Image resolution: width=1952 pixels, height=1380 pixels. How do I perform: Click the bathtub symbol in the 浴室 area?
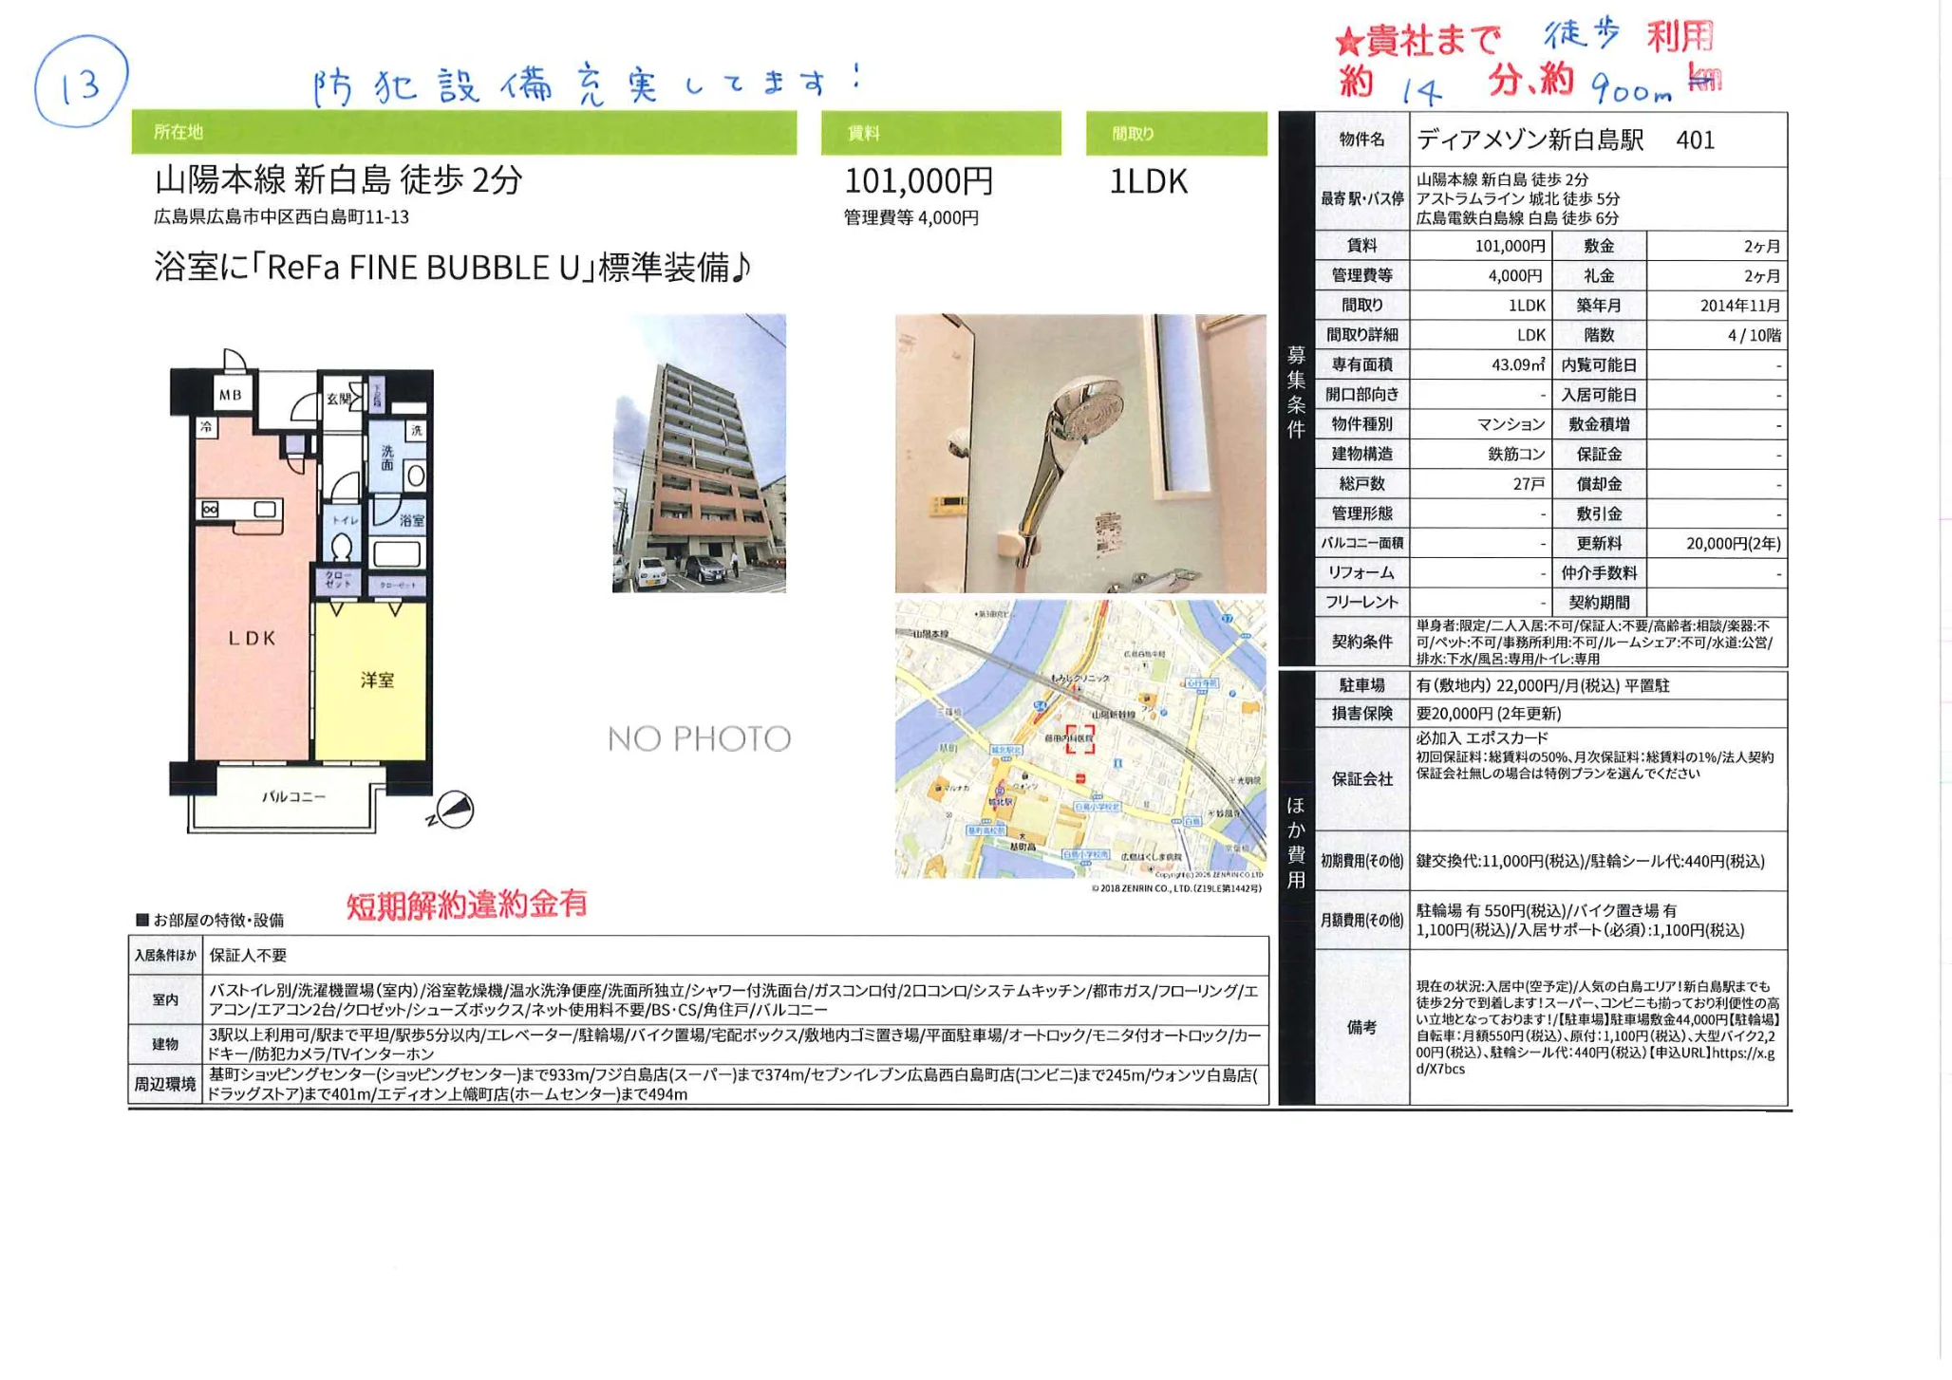pyautogui.click(x=396, y=553)
